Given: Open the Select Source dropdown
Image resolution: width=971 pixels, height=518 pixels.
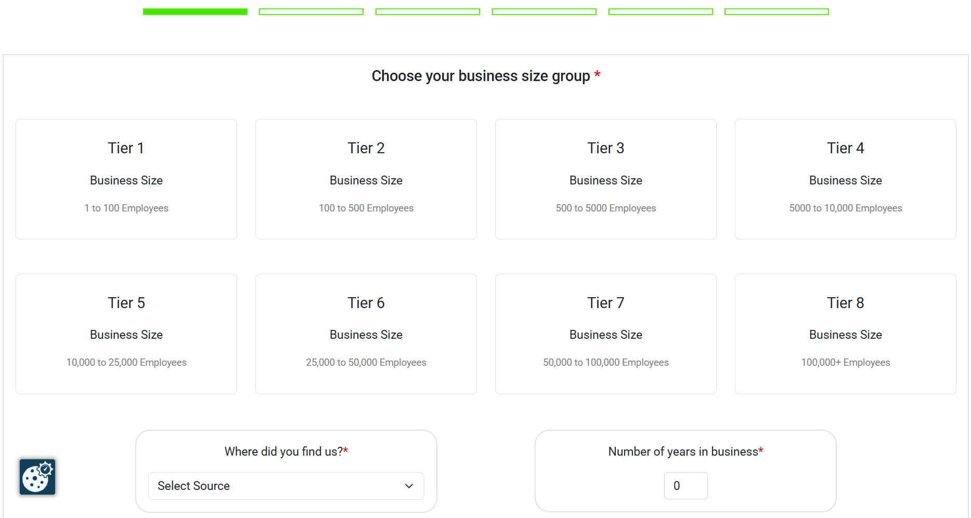Looking at the screenshot, I should 286,486.
